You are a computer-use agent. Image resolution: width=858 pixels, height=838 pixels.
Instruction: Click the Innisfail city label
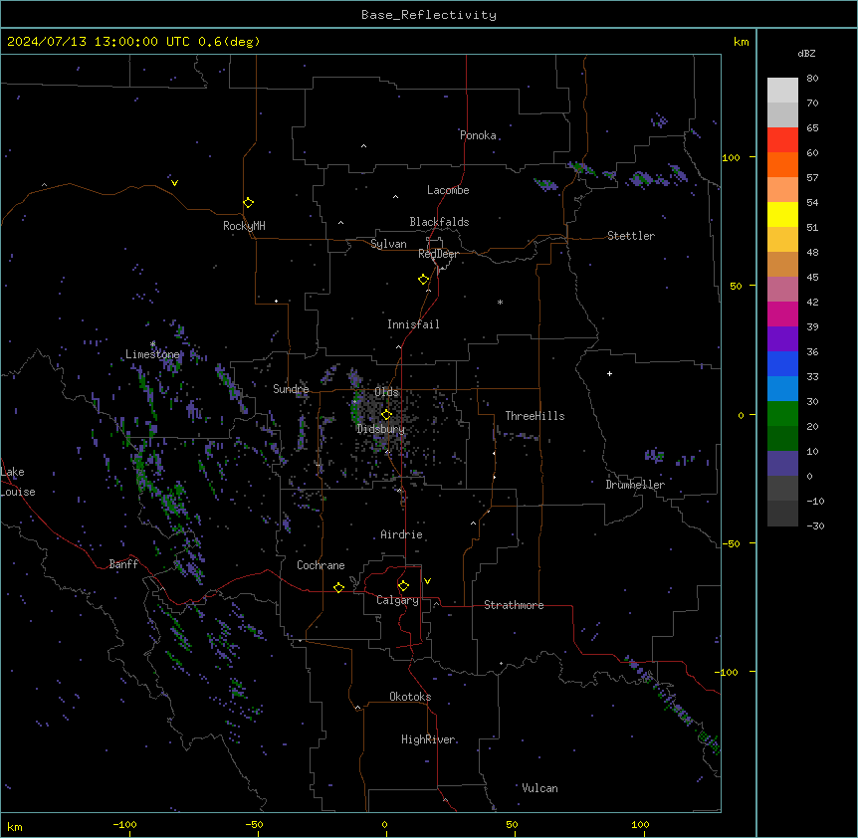[x=413, y=324]
